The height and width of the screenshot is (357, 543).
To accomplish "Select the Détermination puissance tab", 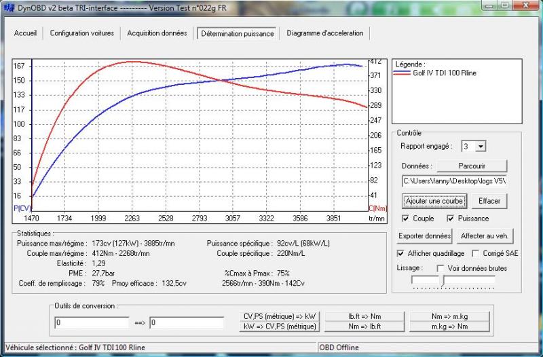I will coord(237,33).
